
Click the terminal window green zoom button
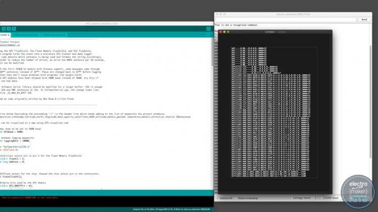pos(228,32)
